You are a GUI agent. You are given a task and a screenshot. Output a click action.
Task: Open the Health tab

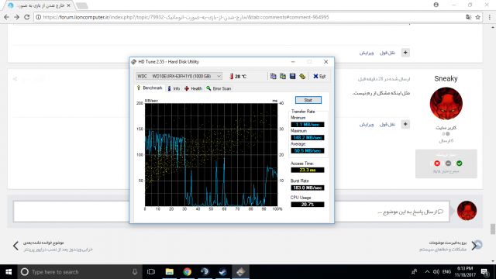tap(193, 88)
